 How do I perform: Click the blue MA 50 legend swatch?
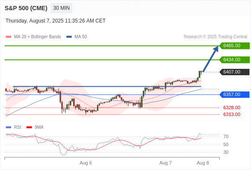pos(69,37)
